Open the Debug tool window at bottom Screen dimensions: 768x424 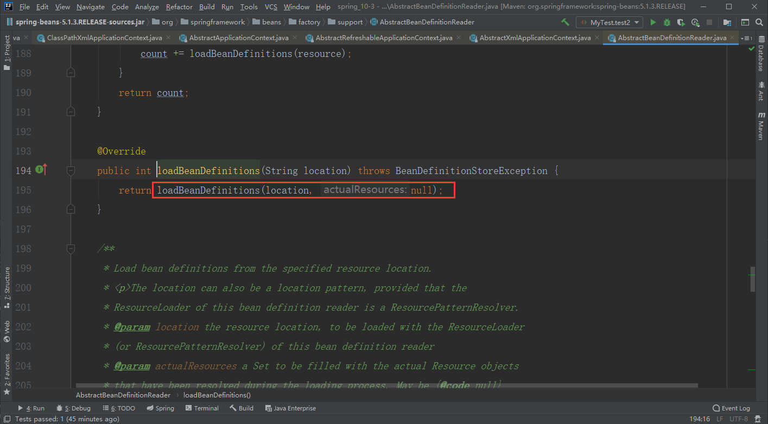[x=73, y=408]
